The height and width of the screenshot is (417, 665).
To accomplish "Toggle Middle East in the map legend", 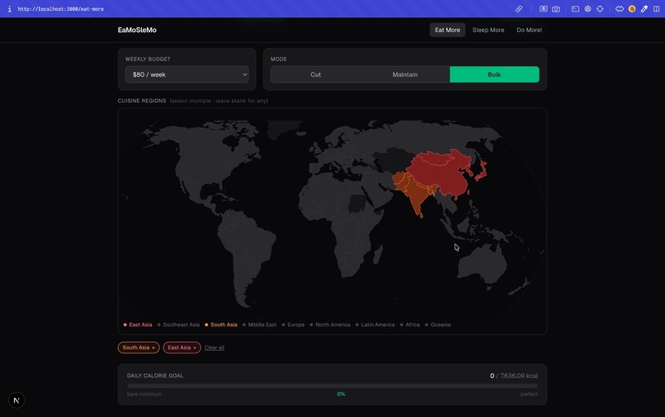I will pos(259,325).
